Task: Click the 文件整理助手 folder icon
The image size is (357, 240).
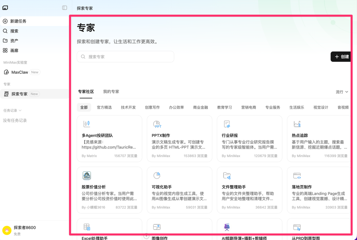Action: 227,175
